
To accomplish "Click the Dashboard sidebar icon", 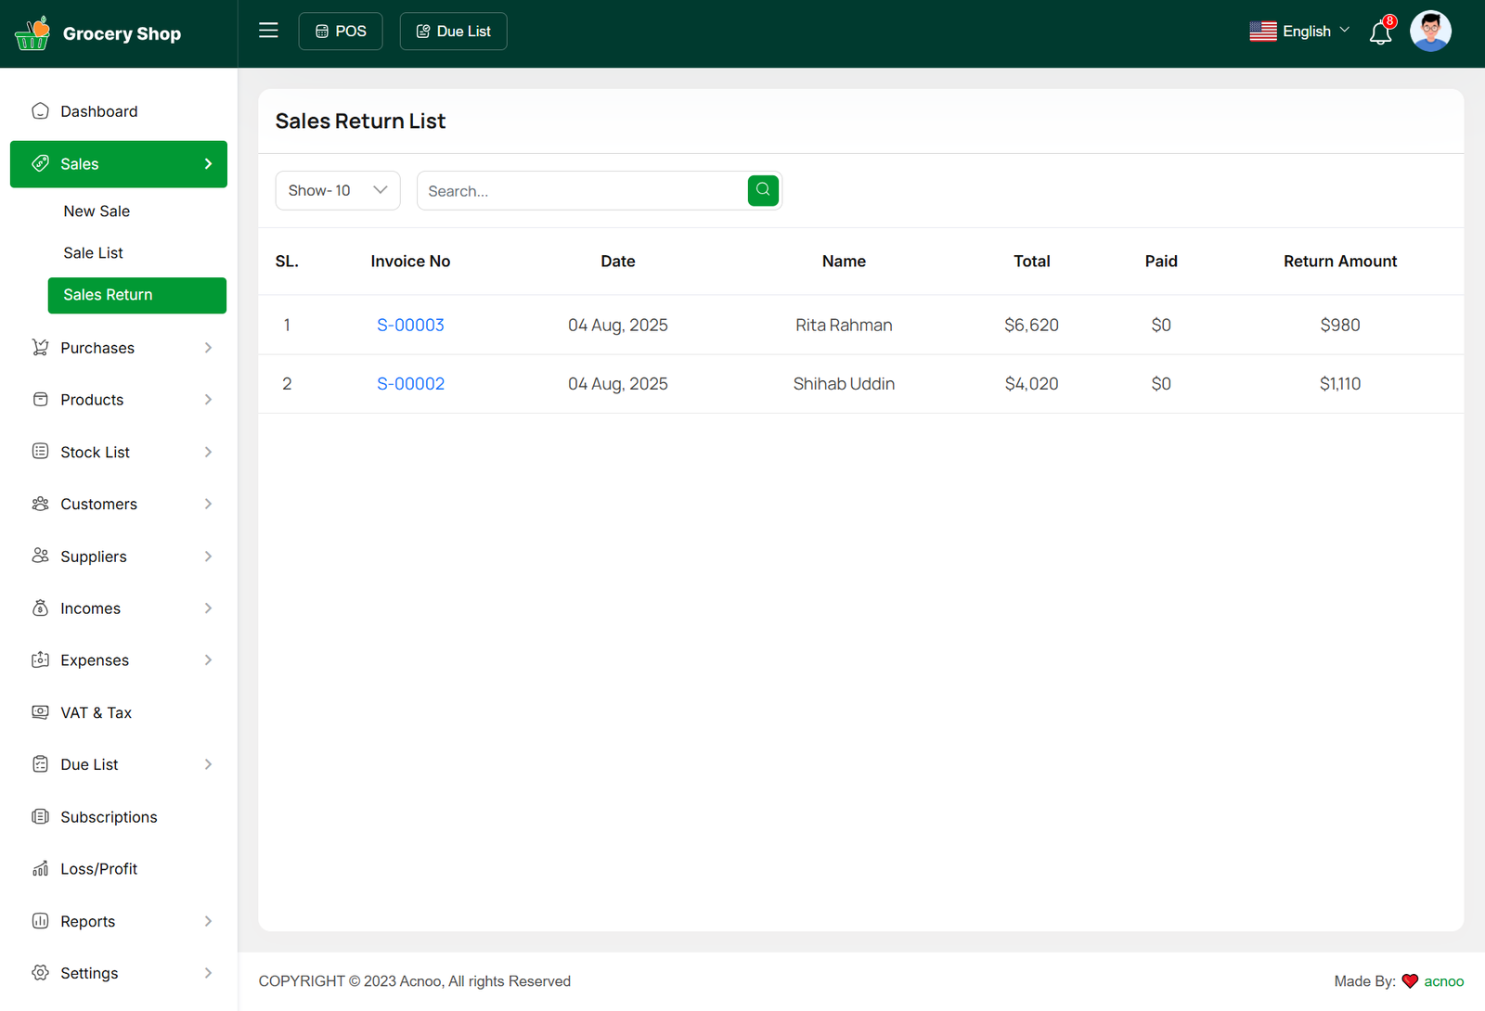I will [40, 111].
